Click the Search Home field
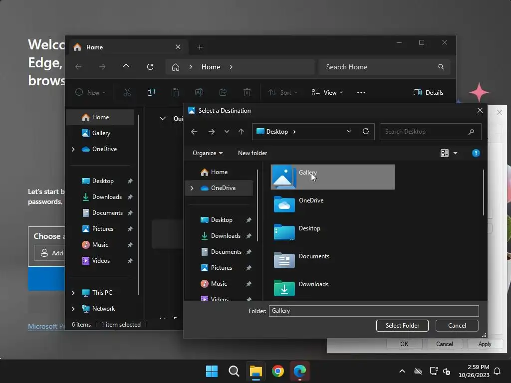Image resolution: width=511 pixels, height=383 pixels. tap(385, 67)
